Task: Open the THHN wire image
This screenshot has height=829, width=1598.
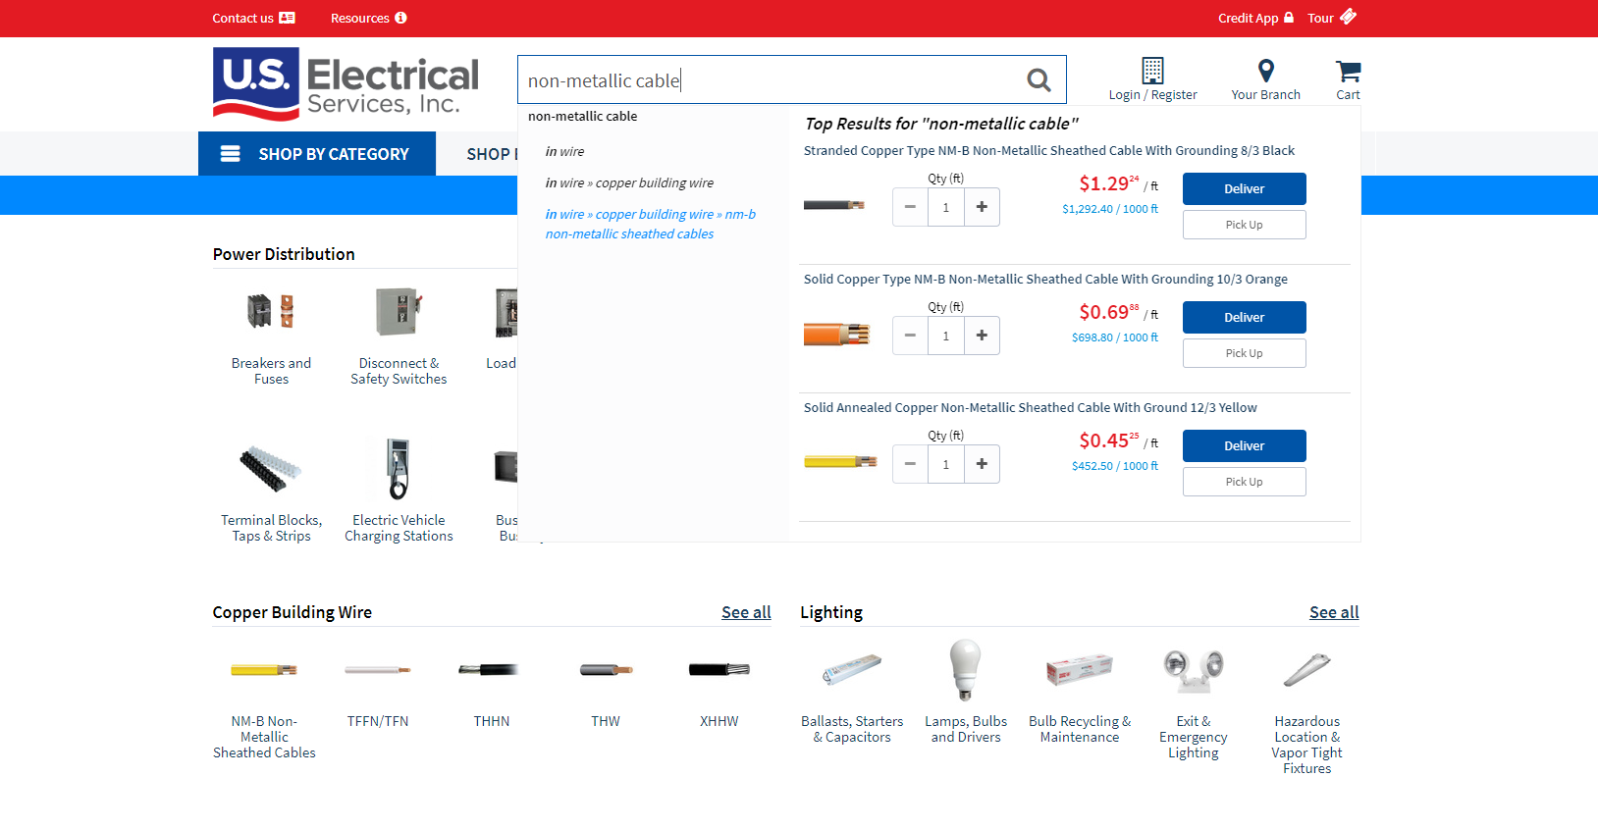Action: click(489, 670)
